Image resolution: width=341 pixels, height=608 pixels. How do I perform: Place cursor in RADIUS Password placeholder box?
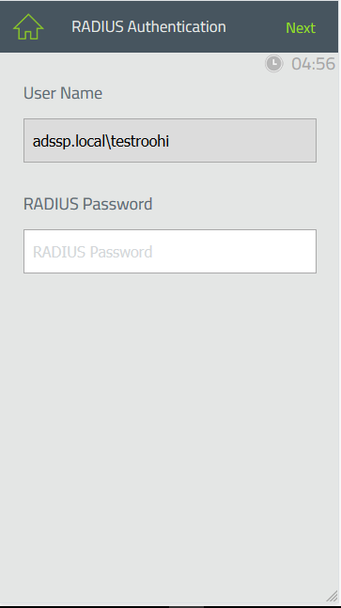point(170,251)
